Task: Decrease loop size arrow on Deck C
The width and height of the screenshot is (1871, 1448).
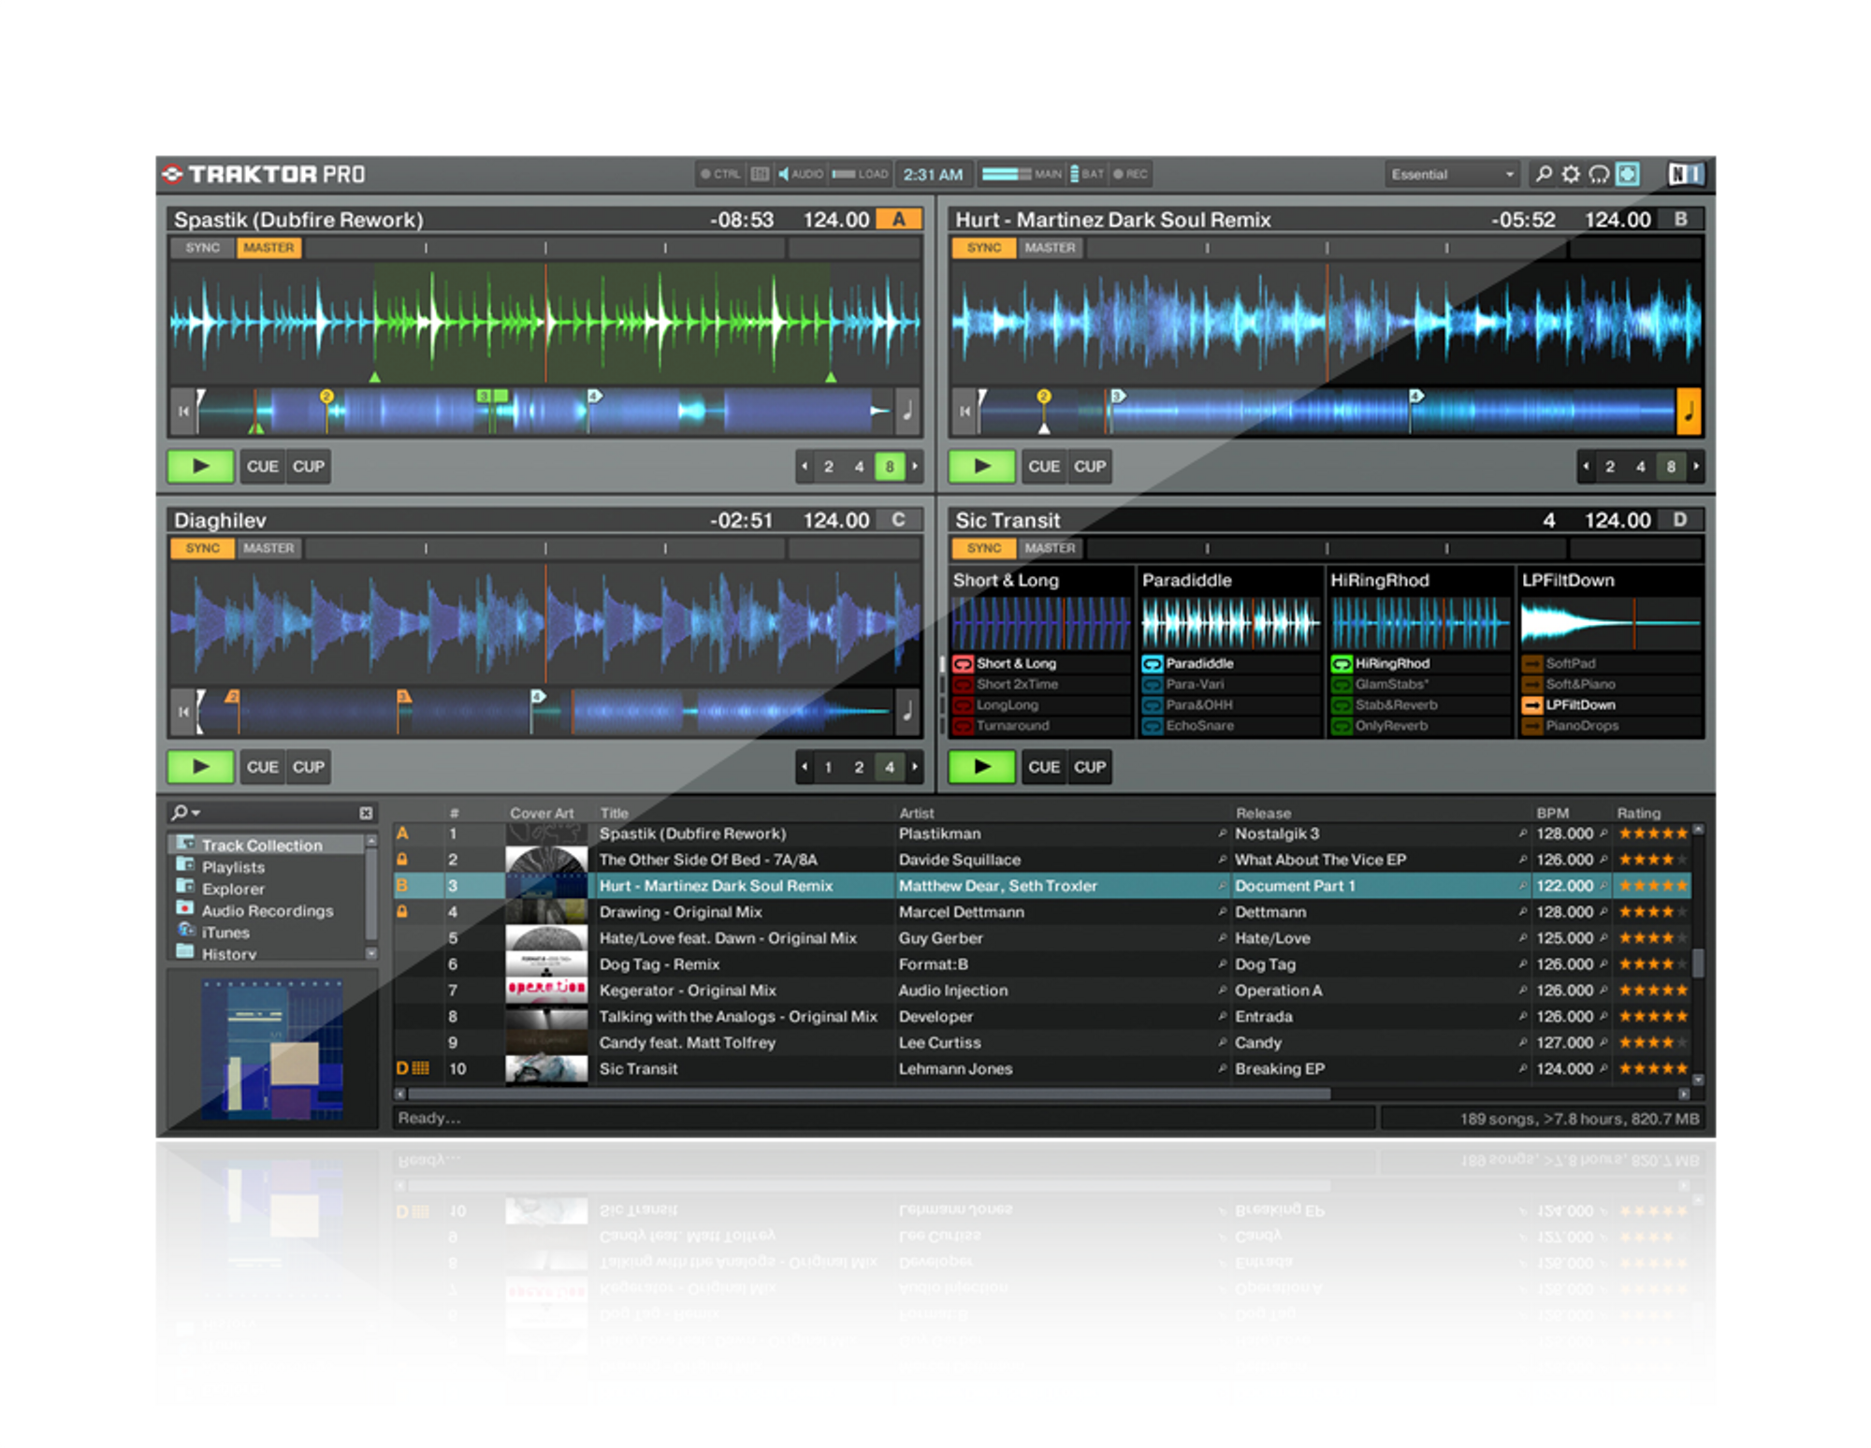Action: [x=805, y=767]
